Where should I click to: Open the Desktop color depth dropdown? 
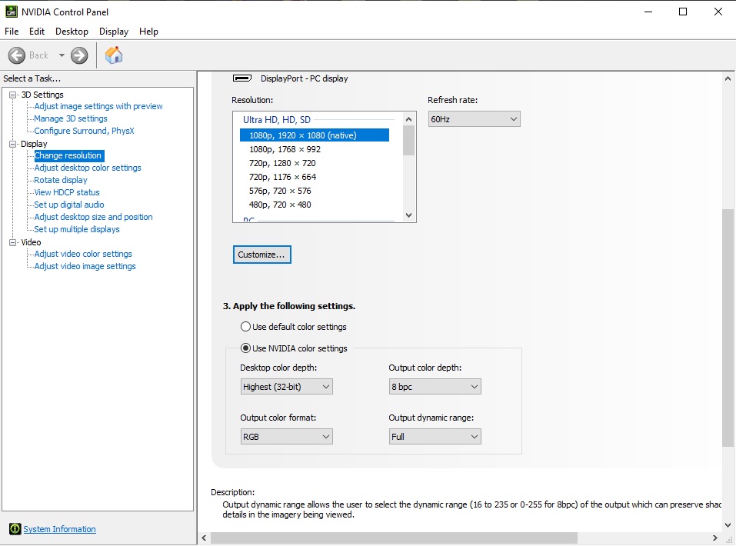[286, 386]
